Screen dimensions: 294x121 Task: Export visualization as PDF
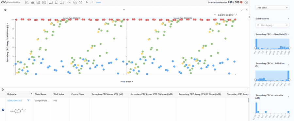[x=56, y=2]
